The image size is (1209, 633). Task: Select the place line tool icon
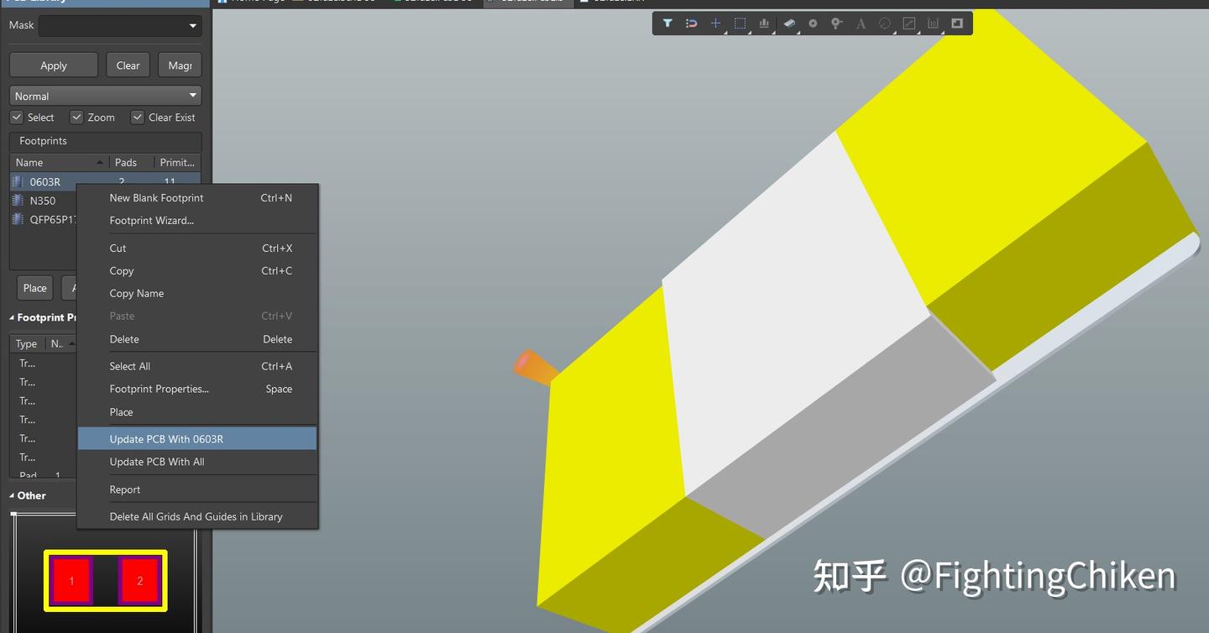(908, 24)
